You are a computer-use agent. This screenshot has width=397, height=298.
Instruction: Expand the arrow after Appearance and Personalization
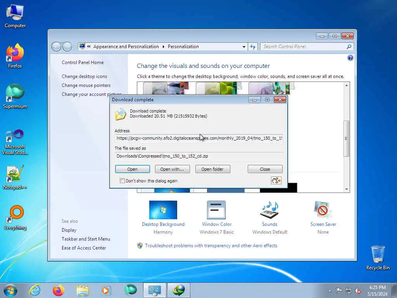pos(163,47)
